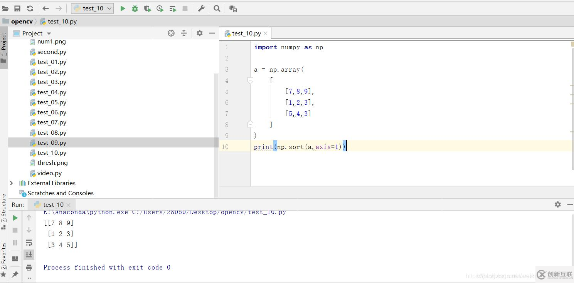574x283 pixels.
Task: Select test_07.py in the project tree
Action: [x=52, y=122]
